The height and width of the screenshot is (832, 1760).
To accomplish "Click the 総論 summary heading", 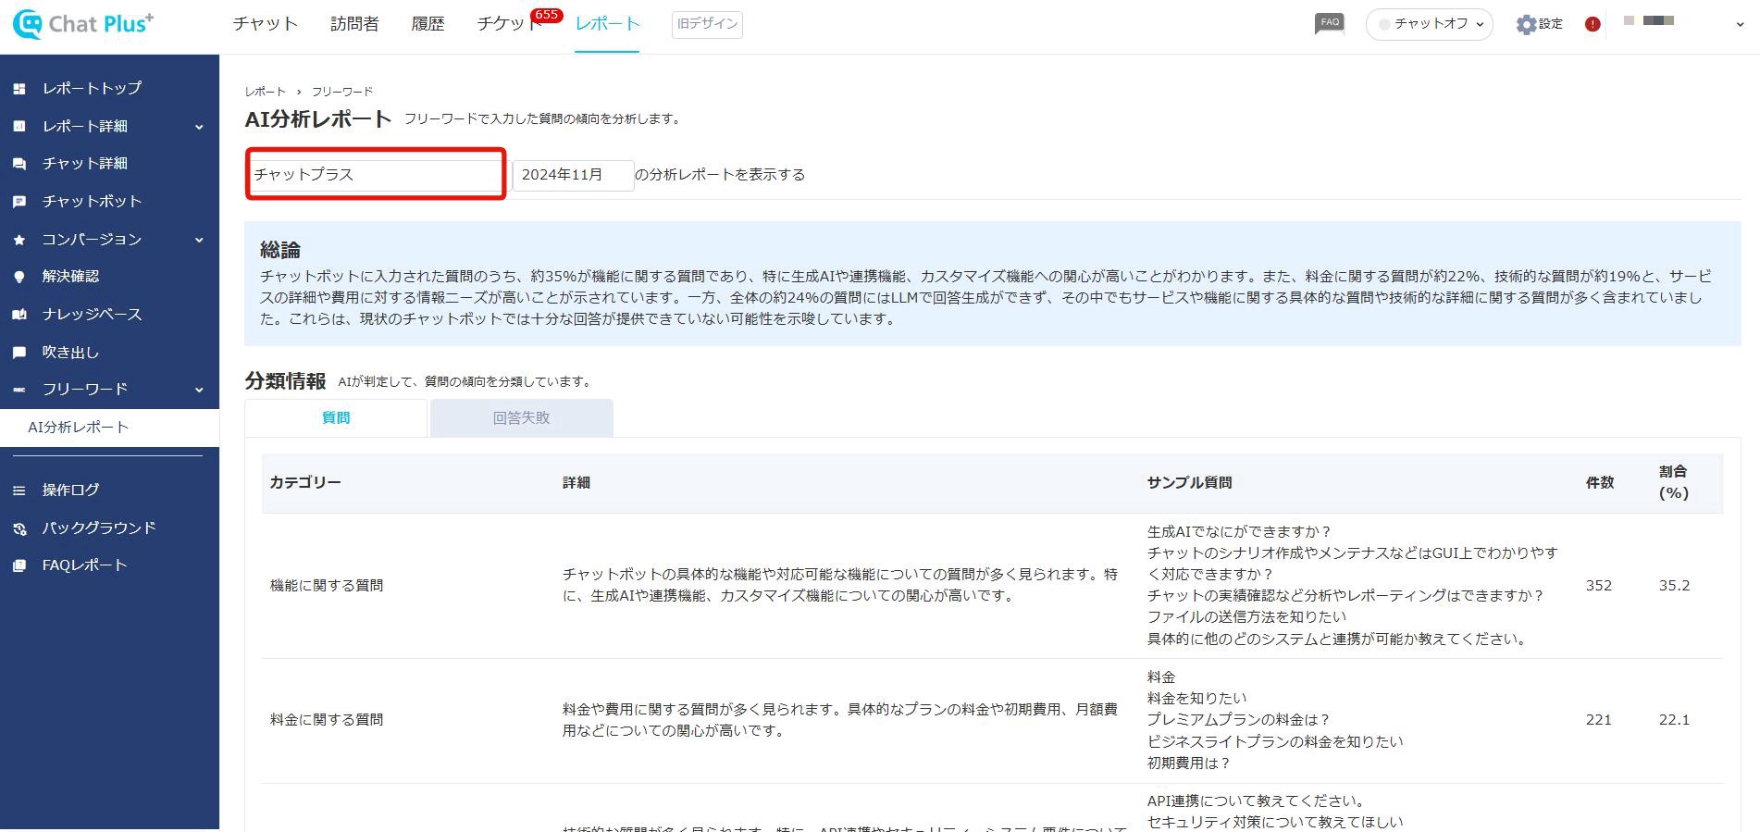I will point(280,250).
